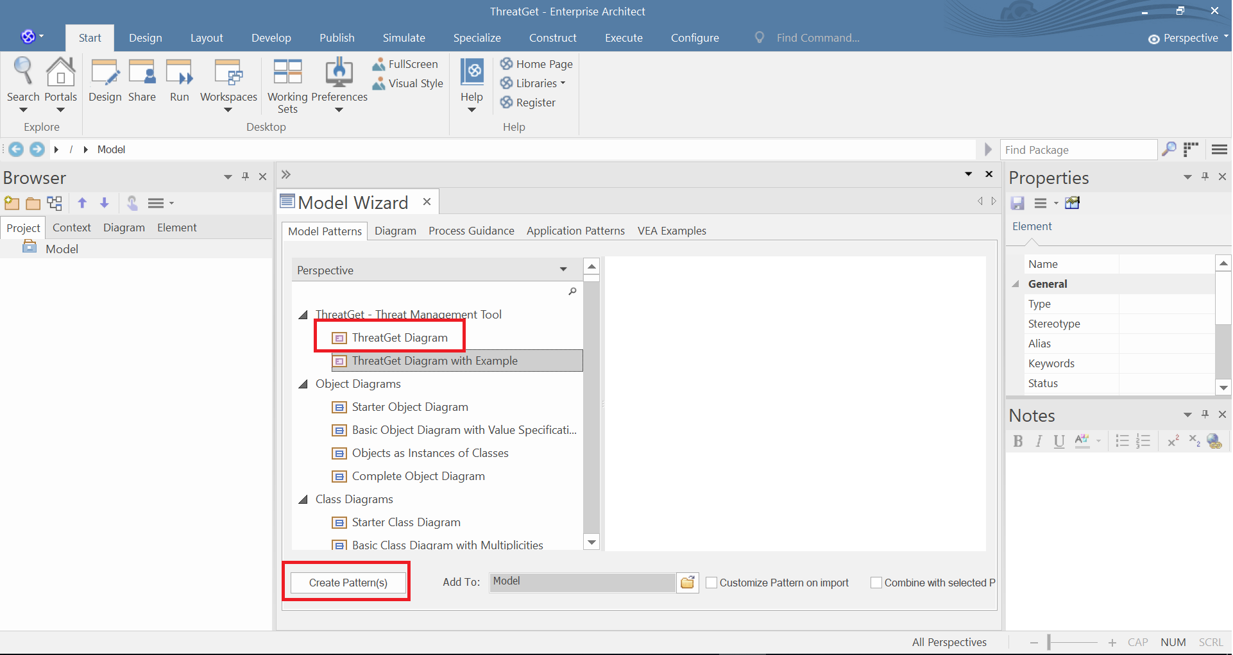Collapse the Class Diagrams group

303,499
